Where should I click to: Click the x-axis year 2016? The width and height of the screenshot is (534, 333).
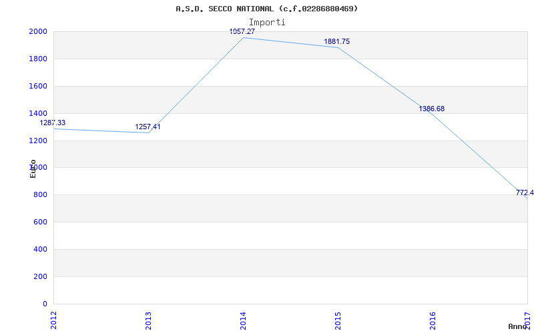click(x=433, y=320)
